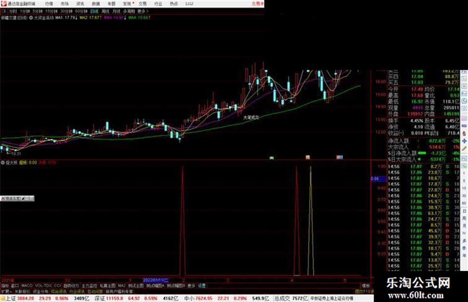
Task: Open 设置 in indicator bar
Action: (202, 286)
